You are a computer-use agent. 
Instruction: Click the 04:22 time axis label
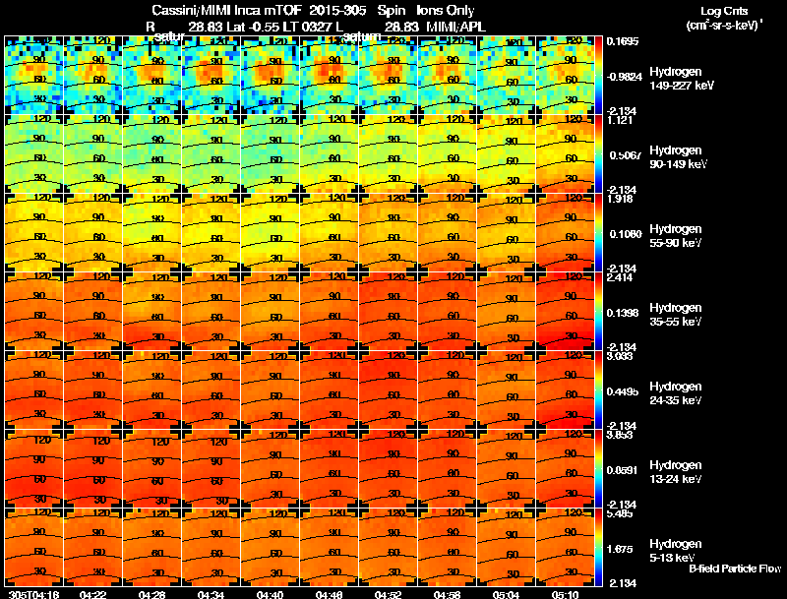coord(92,594)
